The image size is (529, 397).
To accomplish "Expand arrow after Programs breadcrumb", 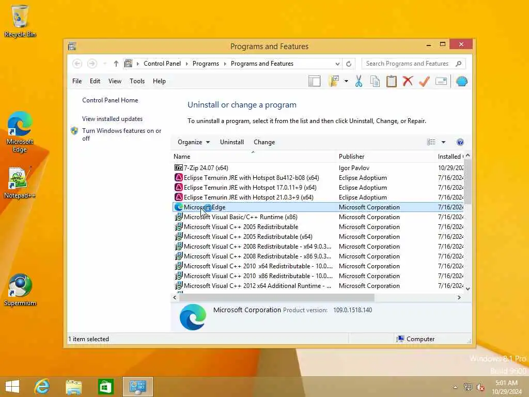I will [x=225, y=64].
